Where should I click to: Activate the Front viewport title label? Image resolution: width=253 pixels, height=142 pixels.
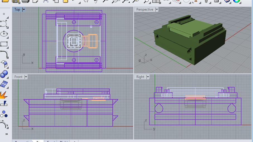18,77
